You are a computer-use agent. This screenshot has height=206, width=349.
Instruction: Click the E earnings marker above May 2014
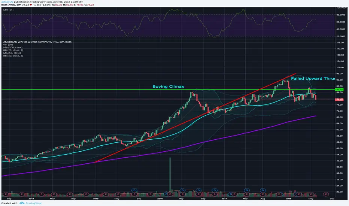pos(54,194)
